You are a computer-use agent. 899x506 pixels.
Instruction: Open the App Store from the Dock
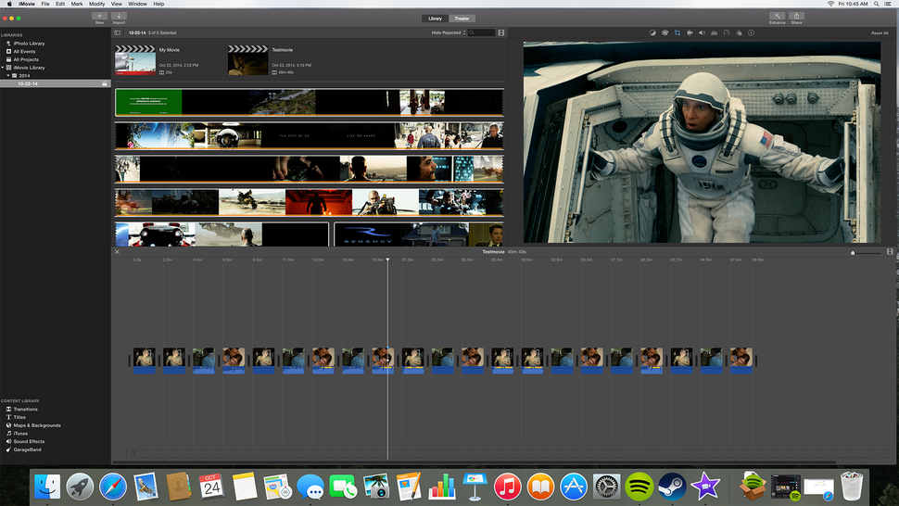tap(574, 487)
